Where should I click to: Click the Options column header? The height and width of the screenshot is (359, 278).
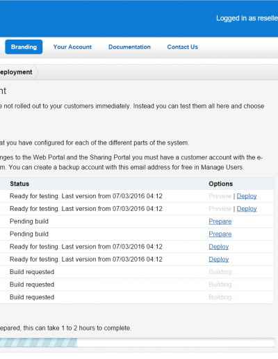pyautogui.click(x=220, y=184)
